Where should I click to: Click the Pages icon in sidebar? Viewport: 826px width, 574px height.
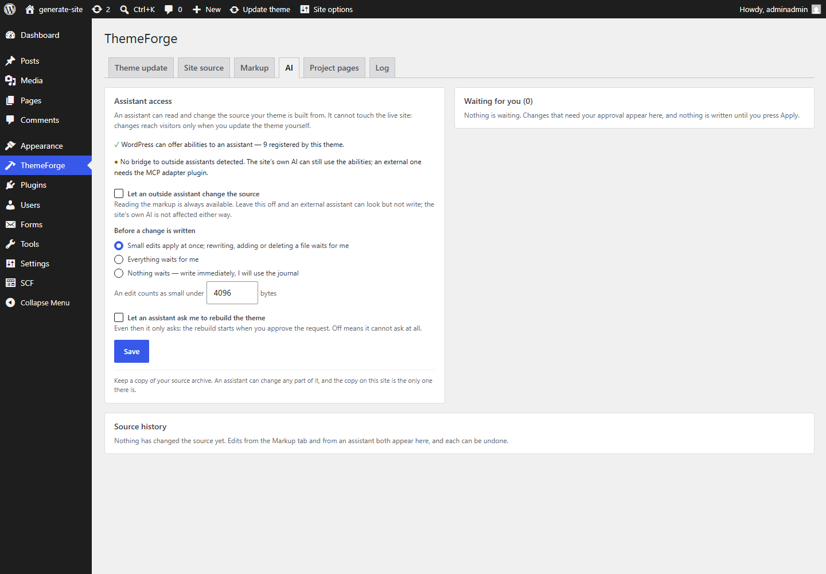pyautogui.click(x=10, y=100)
